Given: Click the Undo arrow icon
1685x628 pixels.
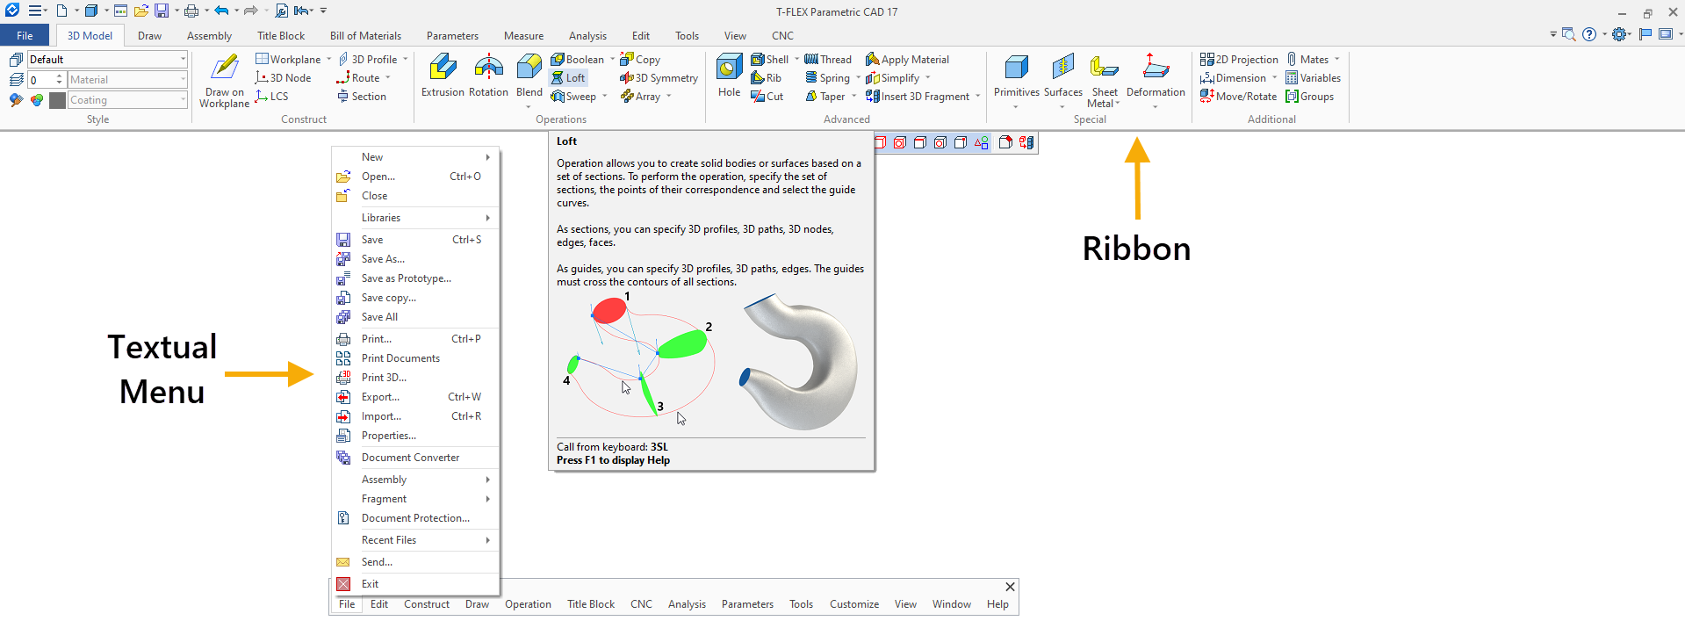Looking at the screenshot, I should point(221,11).
